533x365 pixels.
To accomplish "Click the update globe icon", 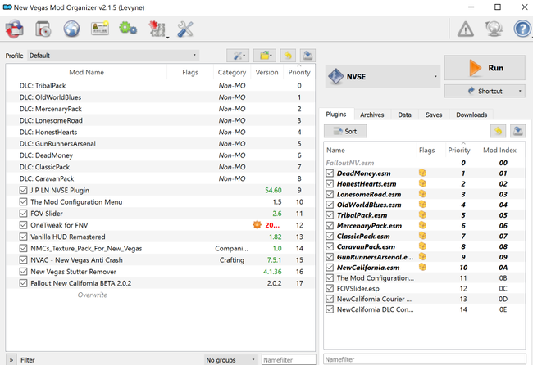I will click(494, 29).
